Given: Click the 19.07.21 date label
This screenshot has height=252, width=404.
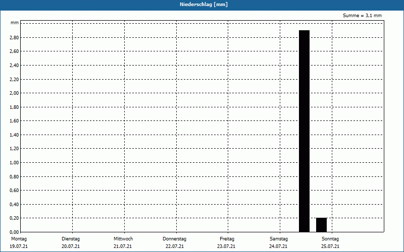Looking at the screenshot, I should 19,246.
